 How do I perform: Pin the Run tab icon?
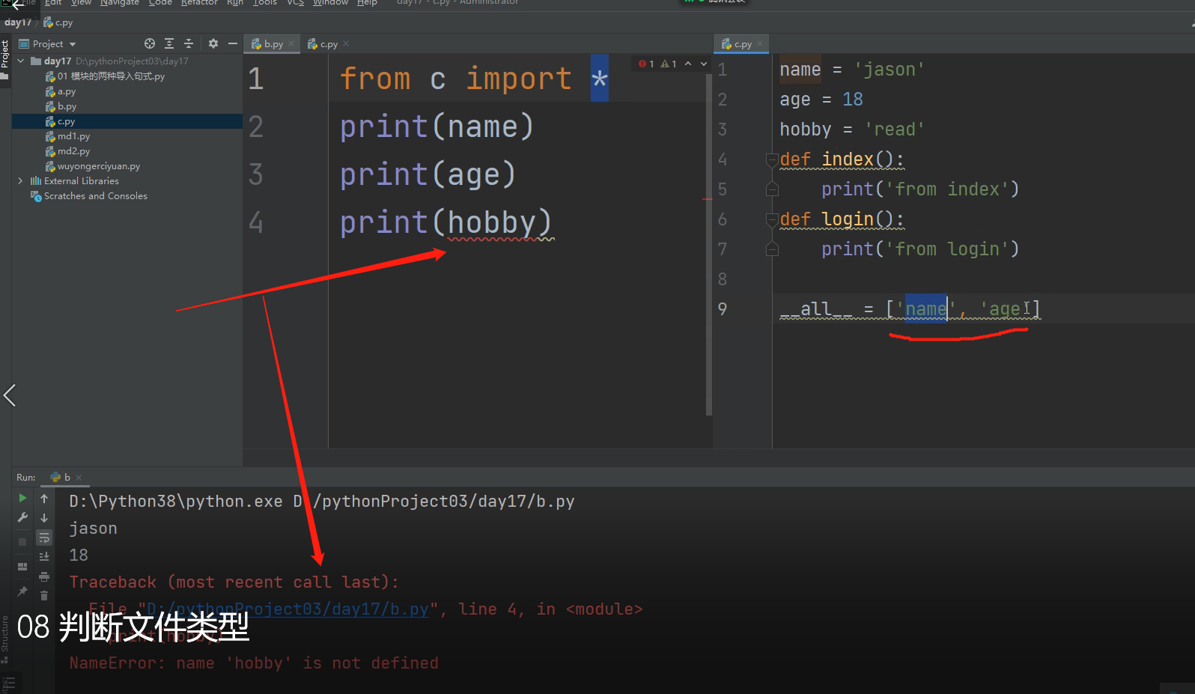point(22,591)
